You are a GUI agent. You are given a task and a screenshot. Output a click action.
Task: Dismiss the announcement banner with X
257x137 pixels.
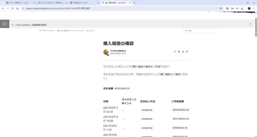pyautogui.click(x=250, y=24)
